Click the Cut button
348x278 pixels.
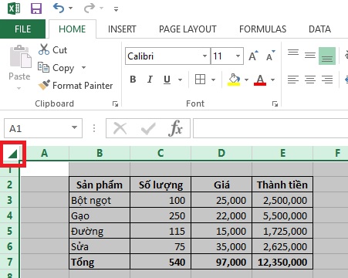tap(52, 49)
